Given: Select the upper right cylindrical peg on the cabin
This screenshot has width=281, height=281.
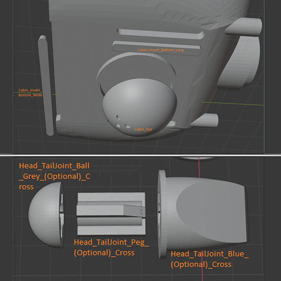Looking at the screenshot, I should coord(243,27).
